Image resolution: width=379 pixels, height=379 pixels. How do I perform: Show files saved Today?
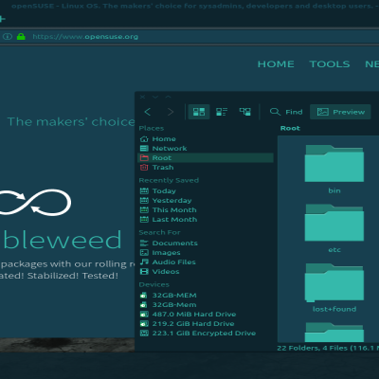coord(206,191)
